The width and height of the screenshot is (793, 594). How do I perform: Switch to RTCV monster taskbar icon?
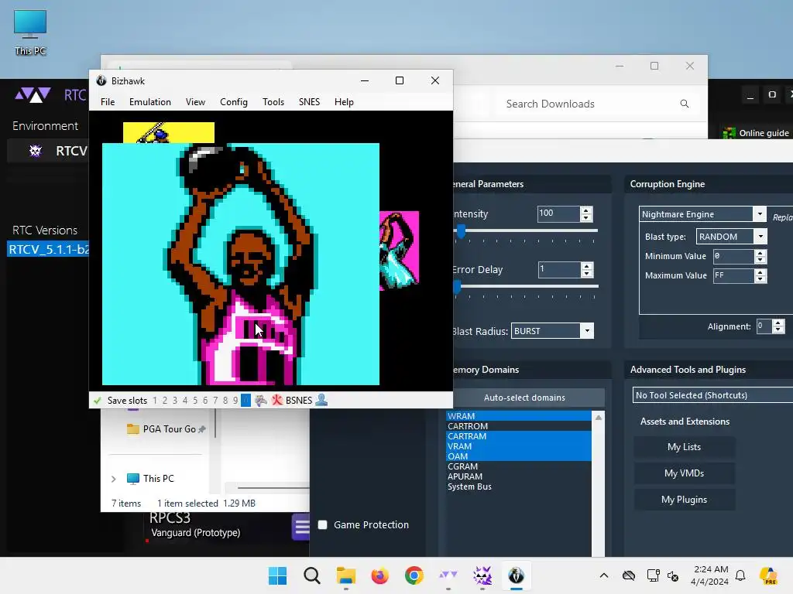(482, 575)
